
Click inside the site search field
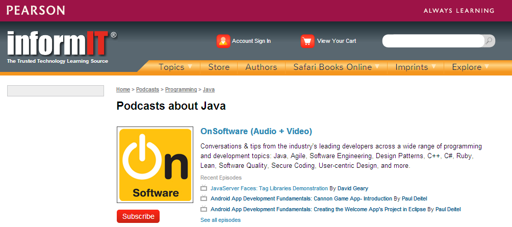click(432, 41)
